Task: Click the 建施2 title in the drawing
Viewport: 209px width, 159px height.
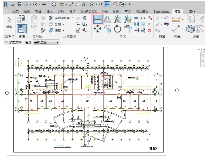Action: click(153, 149)
